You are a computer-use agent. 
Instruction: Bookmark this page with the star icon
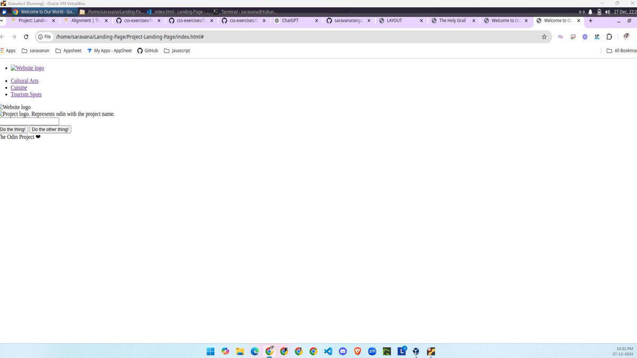coord(544,37)
